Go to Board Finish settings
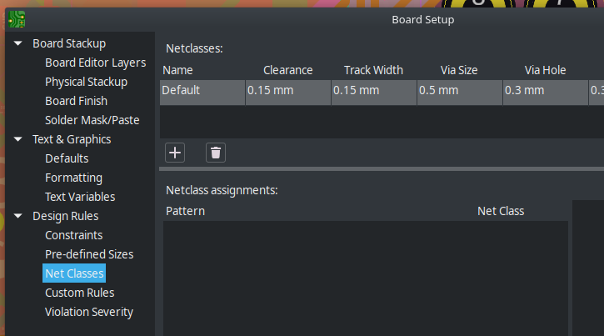This screenshot has height=336, width=604. coord(76,101)
